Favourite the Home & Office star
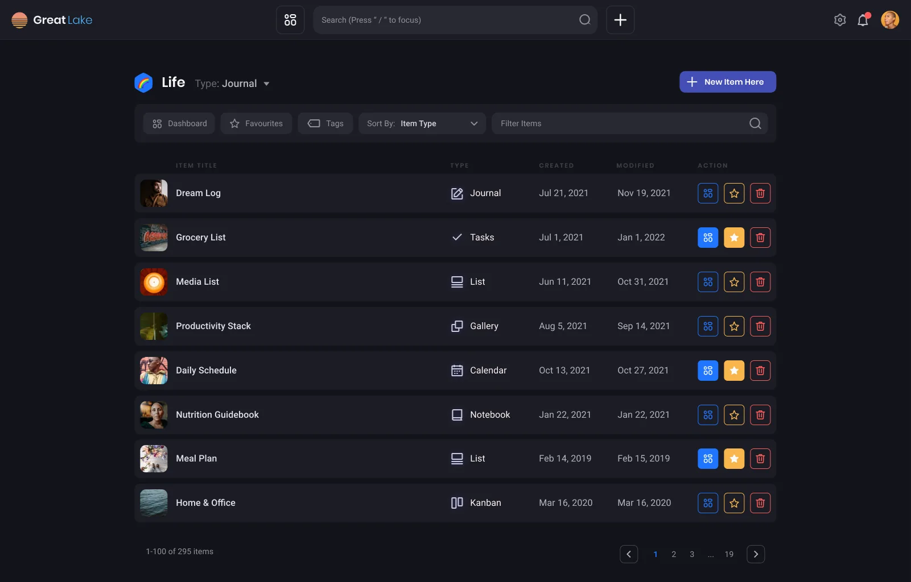Screen dimensions: 911x582 pos(734,503)
